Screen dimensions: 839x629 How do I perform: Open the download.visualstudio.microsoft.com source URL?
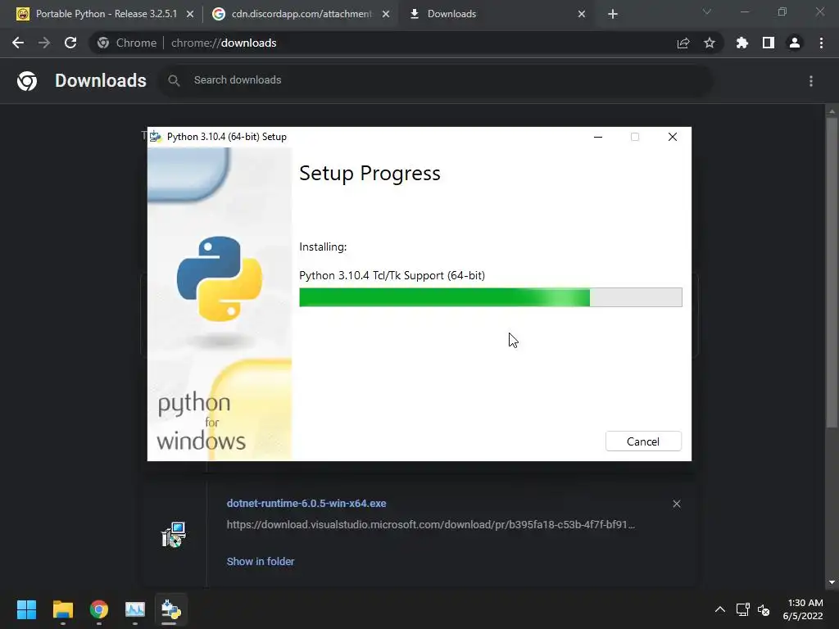point(431,525)
